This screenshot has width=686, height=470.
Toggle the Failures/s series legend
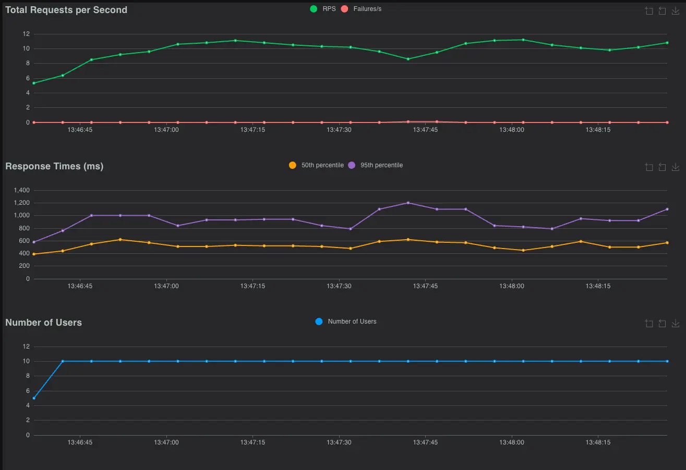point(361,9)
